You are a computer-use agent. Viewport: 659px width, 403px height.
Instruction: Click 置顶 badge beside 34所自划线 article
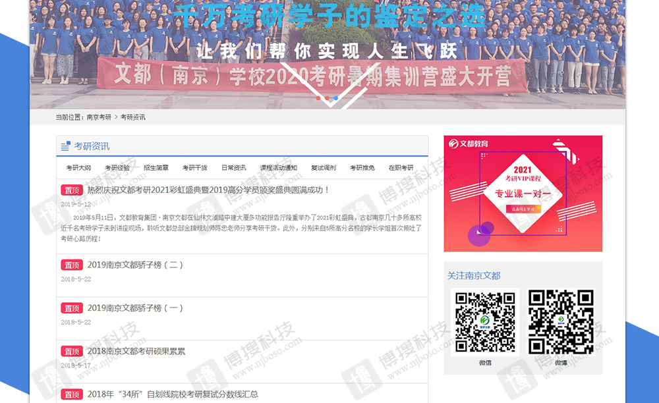pyautogui.click(x=72, y=394)
